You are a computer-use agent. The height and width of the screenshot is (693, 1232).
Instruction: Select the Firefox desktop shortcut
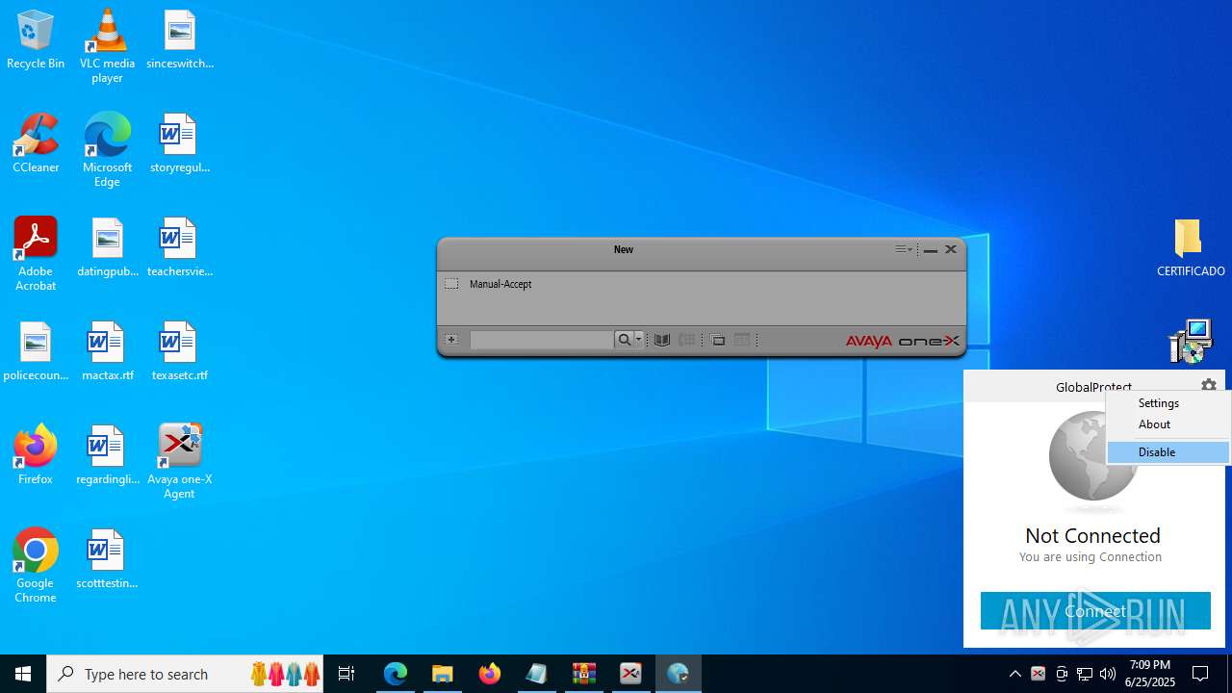36,454
